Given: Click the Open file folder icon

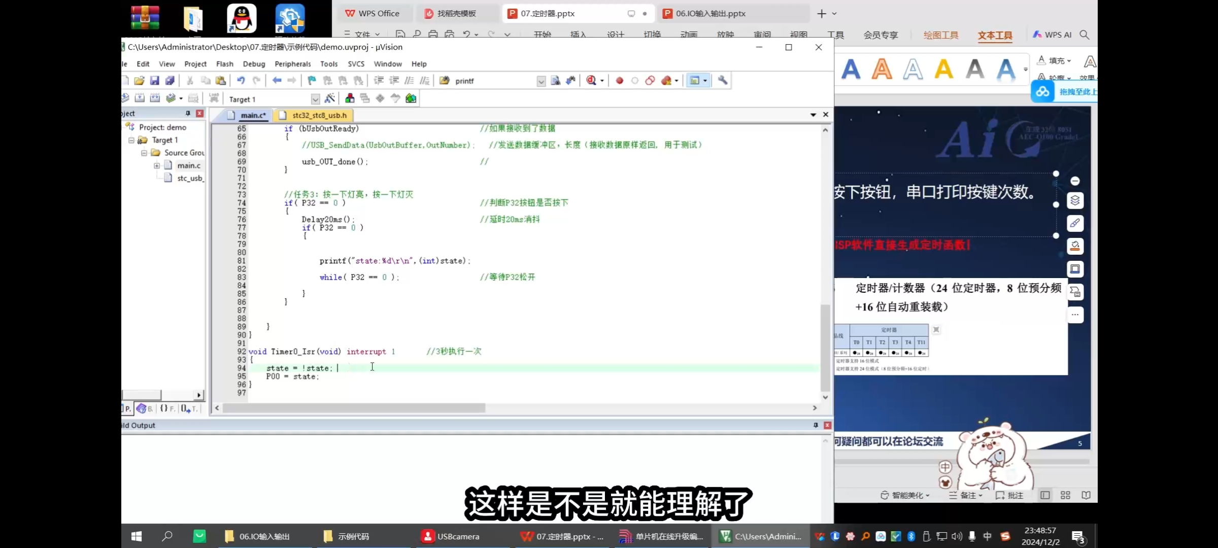Looking at the screenshot, I should tap(139, 81).
